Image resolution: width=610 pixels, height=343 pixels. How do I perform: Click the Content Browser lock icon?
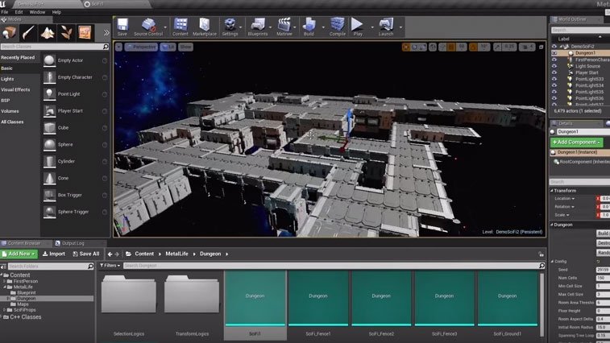pos(541,254)
